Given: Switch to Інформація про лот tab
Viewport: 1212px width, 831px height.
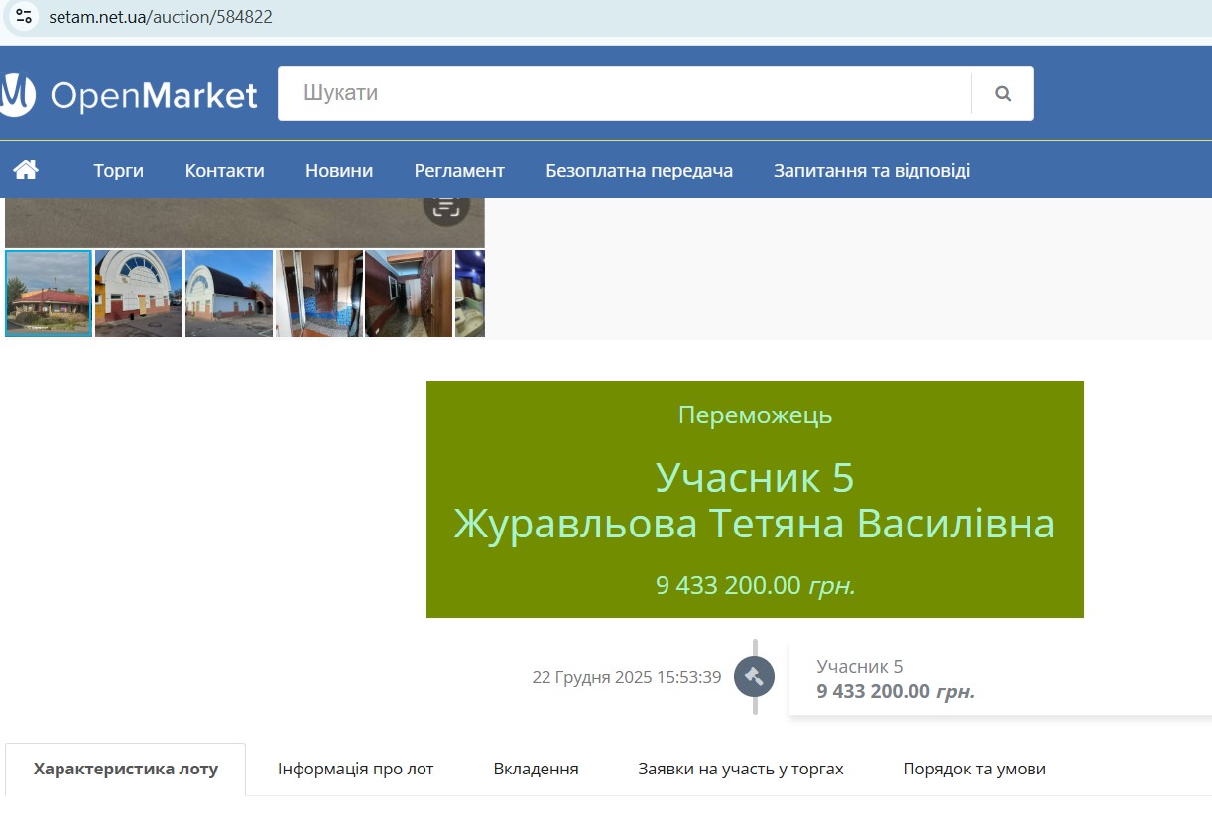Looking at the screenshot, I should [355, 770].
